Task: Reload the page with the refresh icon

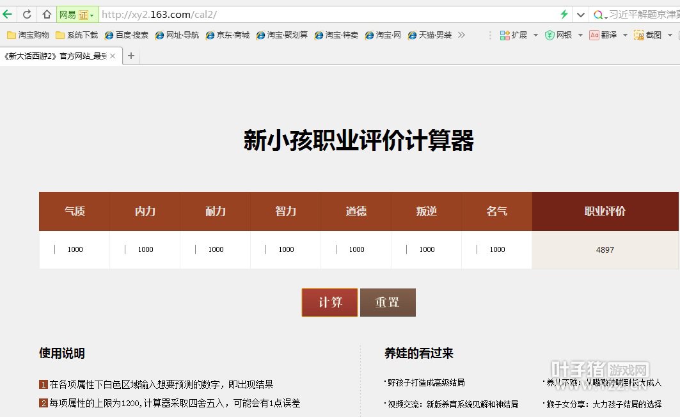Action: (x=28, y=14)
